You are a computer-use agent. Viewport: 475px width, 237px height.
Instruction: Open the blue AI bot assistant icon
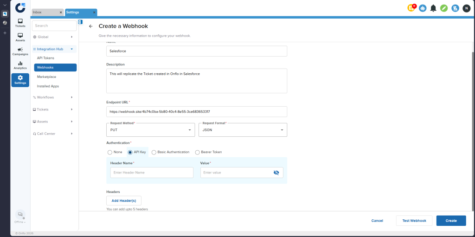point(423,8)
